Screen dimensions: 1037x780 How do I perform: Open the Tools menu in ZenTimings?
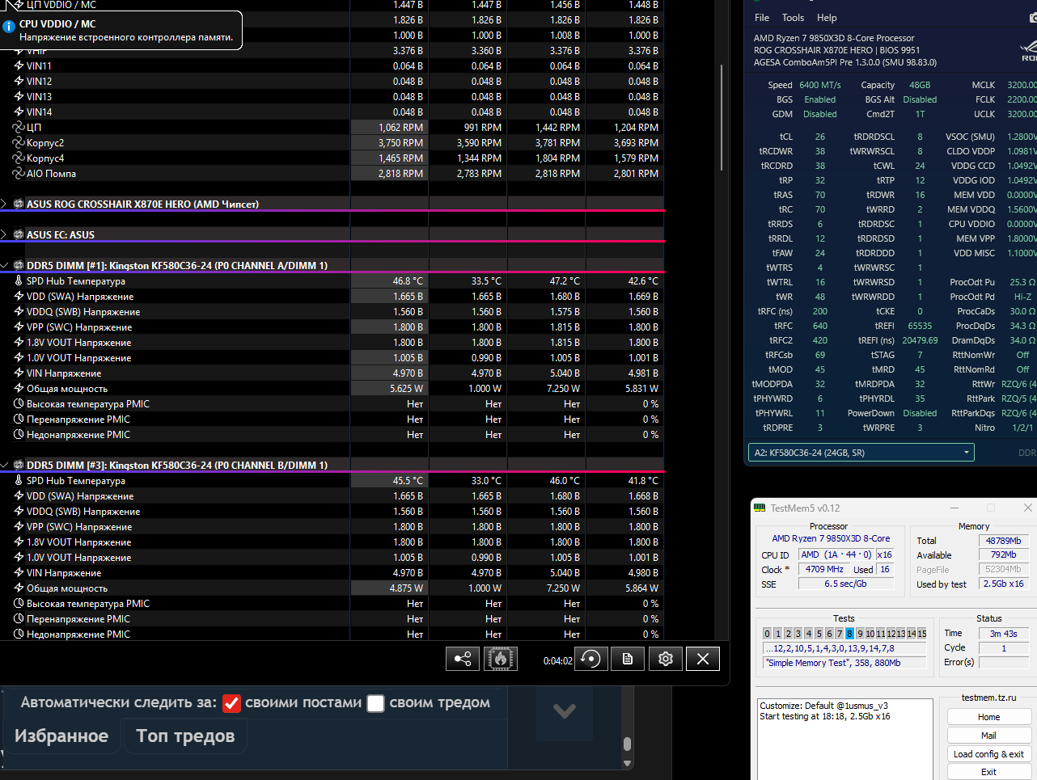tap(793, 18)
